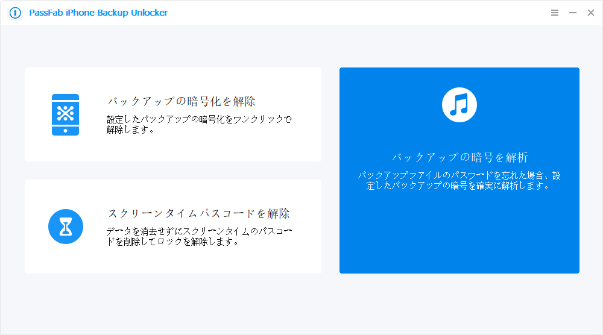Select the スクリーンタイムパスコードを解除 heading
603x335 pixels.
tap(198, 213)
